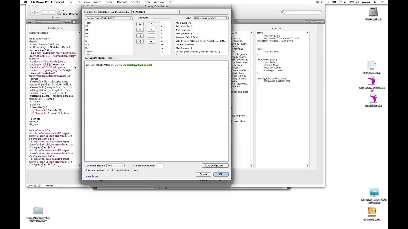Open the FileMaker Pro Advanced menu
The image size is (408, 229).
(47, 2)
